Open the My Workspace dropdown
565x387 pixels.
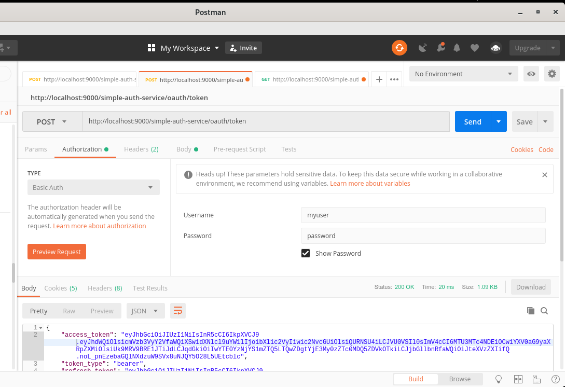[x=189, y=48]
